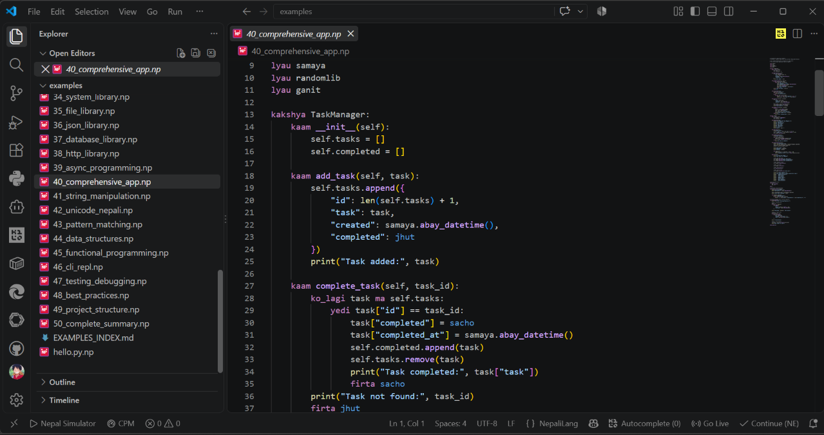The width and height of the screenshot is (824, 435).
Task: Open EXAMPLES_INDEX.md in the file tree
Action: pyautogui.click(x=93, y=338)
